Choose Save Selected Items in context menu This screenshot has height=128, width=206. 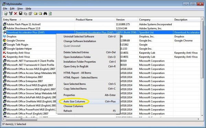pos(88,84)
